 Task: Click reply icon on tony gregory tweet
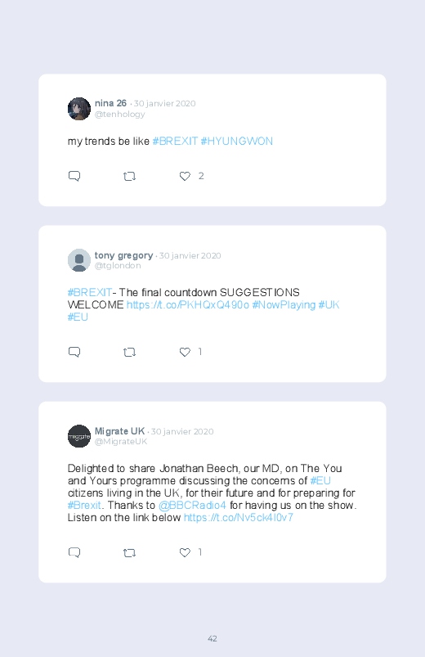[x=74, y=352]
